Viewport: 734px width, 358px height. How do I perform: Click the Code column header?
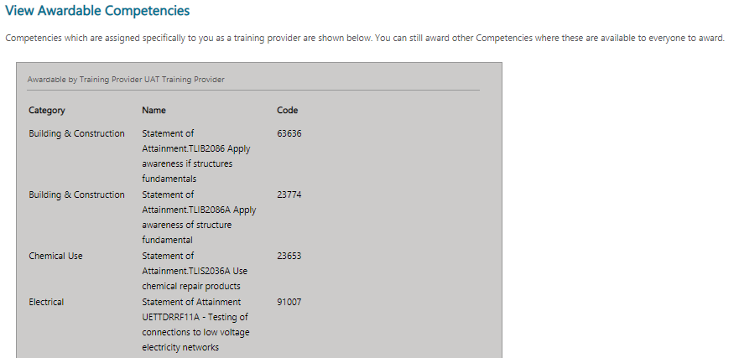pyautogui.click(x=288, y=110)
